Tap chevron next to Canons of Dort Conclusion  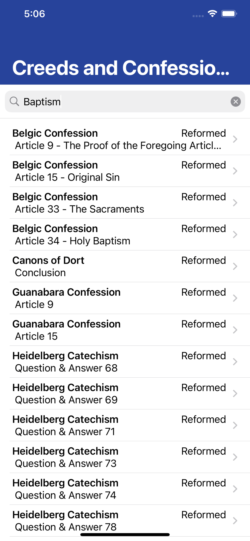(x=235, y=266)
